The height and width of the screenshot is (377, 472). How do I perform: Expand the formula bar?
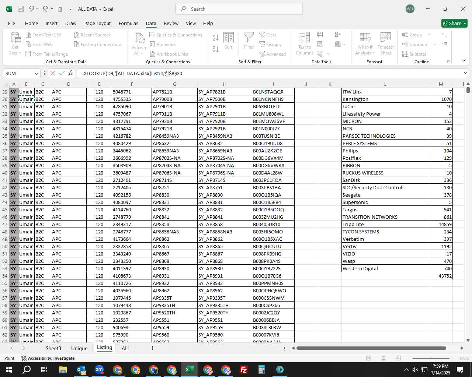pos(465,73)
